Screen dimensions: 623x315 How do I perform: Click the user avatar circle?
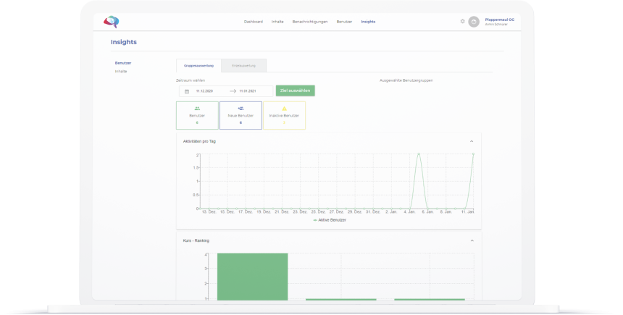(x=474, y=22)
